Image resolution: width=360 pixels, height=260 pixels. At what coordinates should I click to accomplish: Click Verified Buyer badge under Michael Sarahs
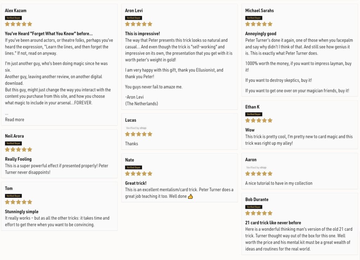(x=254, y=18)
